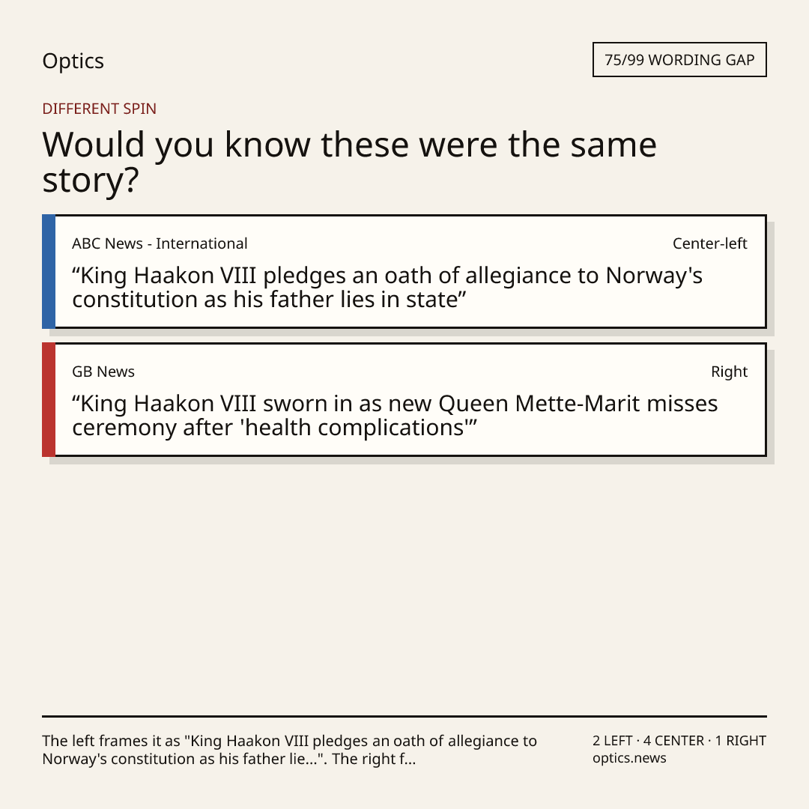Image resolution: width=809 pixels, height=809 pixels.
Task: Click the horizontal divider above the footer
Action: point(404,716)
